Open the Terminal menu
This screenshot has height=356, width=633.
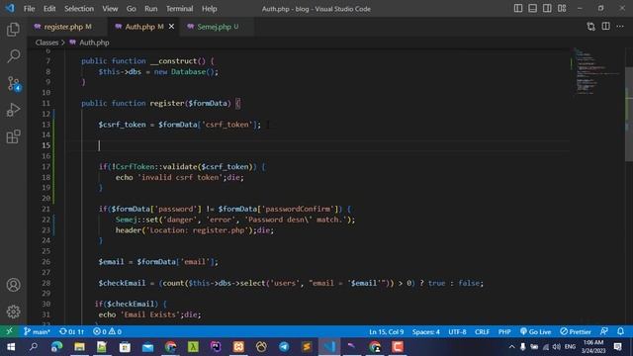180,9
